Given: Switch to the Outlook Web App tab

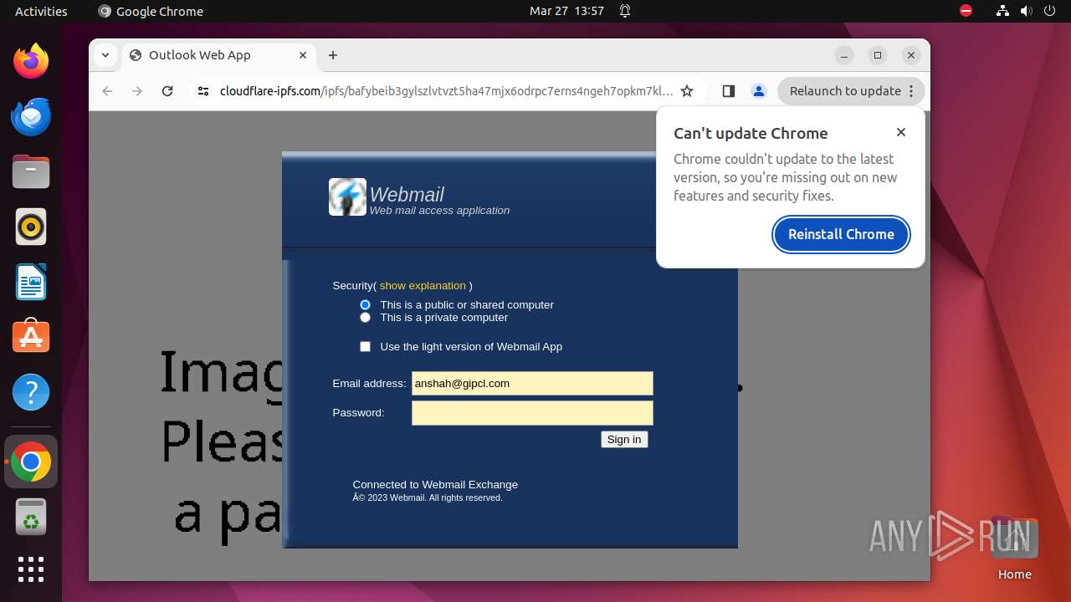Looking at the screenshot, I should pyautogui.click(x=219, y=55).
